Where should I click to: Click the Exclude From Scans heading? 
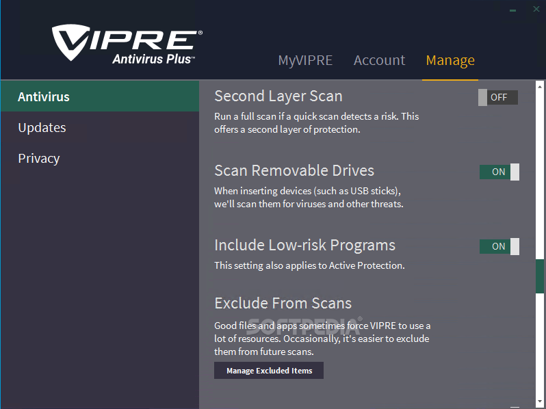[x=283, y=303]
